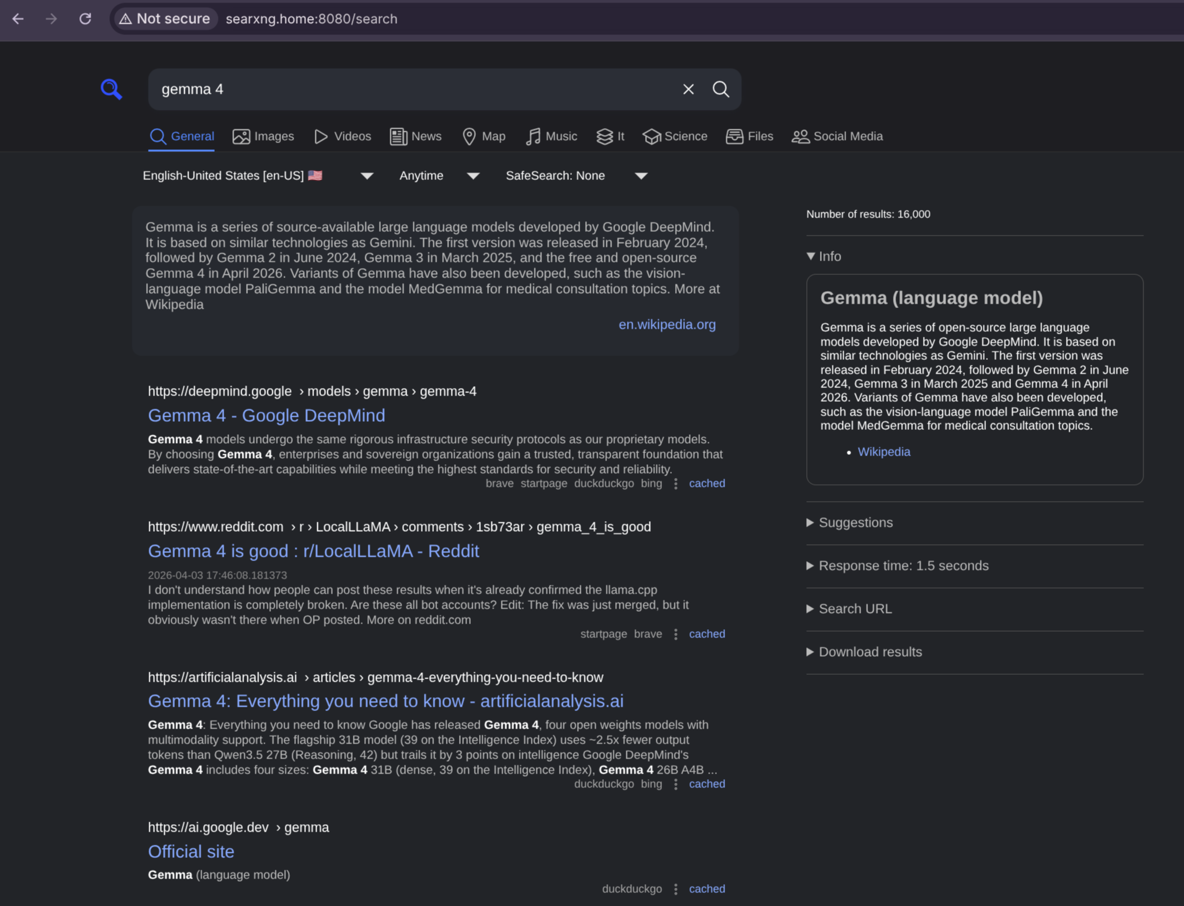
Task: Clear the search query with the X icon
Action: pyautogui.click(x=688, y=89)
